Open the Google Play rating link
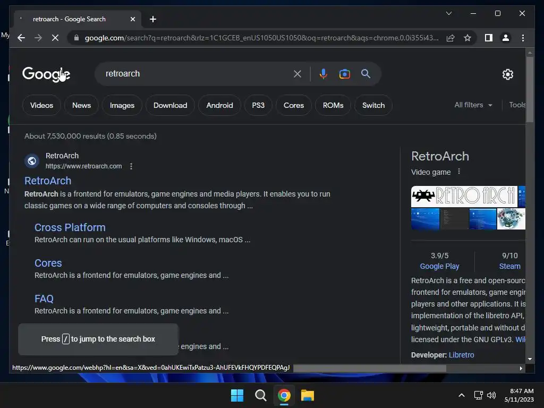 439,267
